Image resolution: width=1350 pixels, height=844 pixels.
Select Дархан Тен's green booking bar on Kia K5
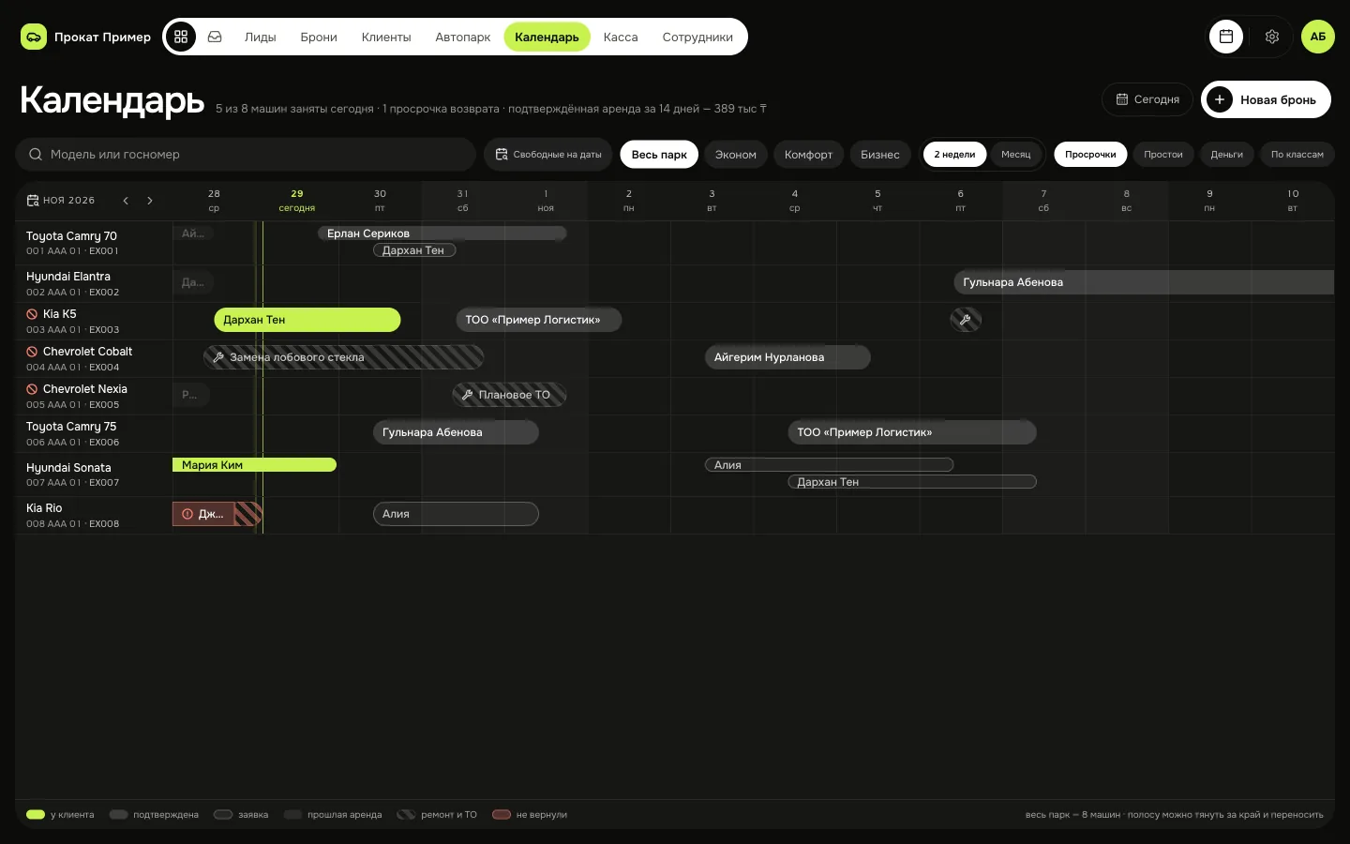(x=307, y=320)
